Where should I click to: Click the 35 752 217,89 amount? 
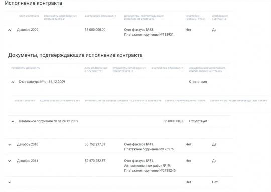[95, 144]
